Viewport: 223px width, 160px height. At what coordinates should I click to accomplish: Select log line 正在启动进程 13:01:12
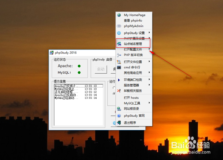78,92
